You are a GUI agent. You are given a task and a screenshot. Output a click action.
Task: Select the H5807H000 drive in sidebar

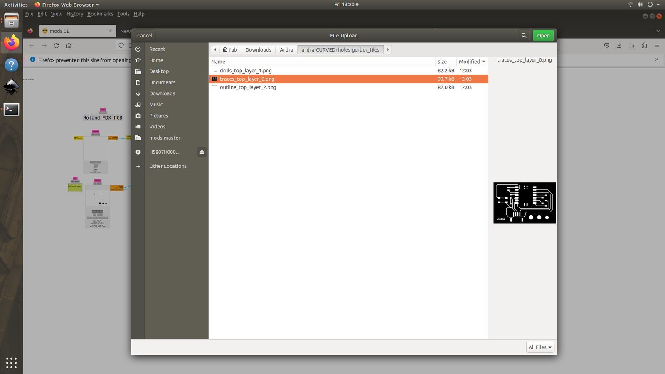(165, 152)
